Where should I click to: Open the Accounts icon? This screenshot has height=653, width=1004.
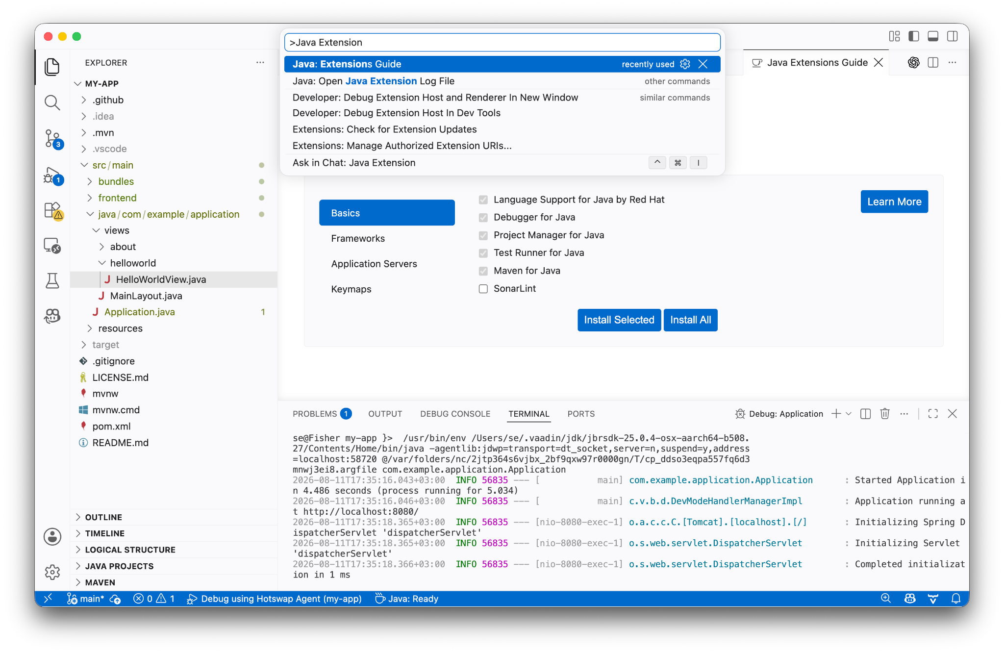pyautogui.click(x=52, y=536)
